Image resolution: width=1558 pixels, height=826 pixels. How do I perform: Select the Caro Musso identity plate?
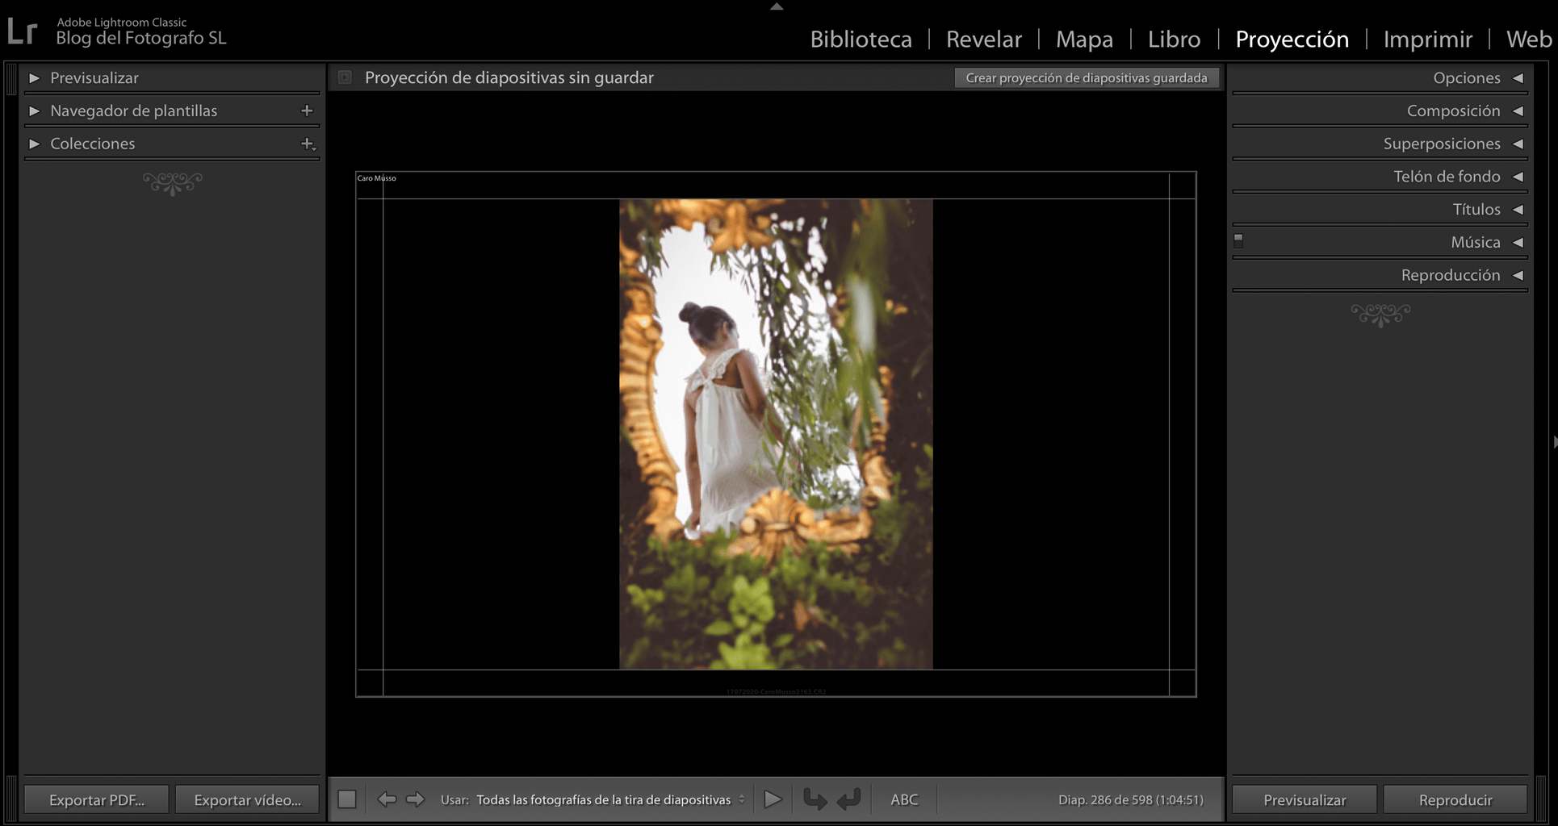click(x=376, y=178)
